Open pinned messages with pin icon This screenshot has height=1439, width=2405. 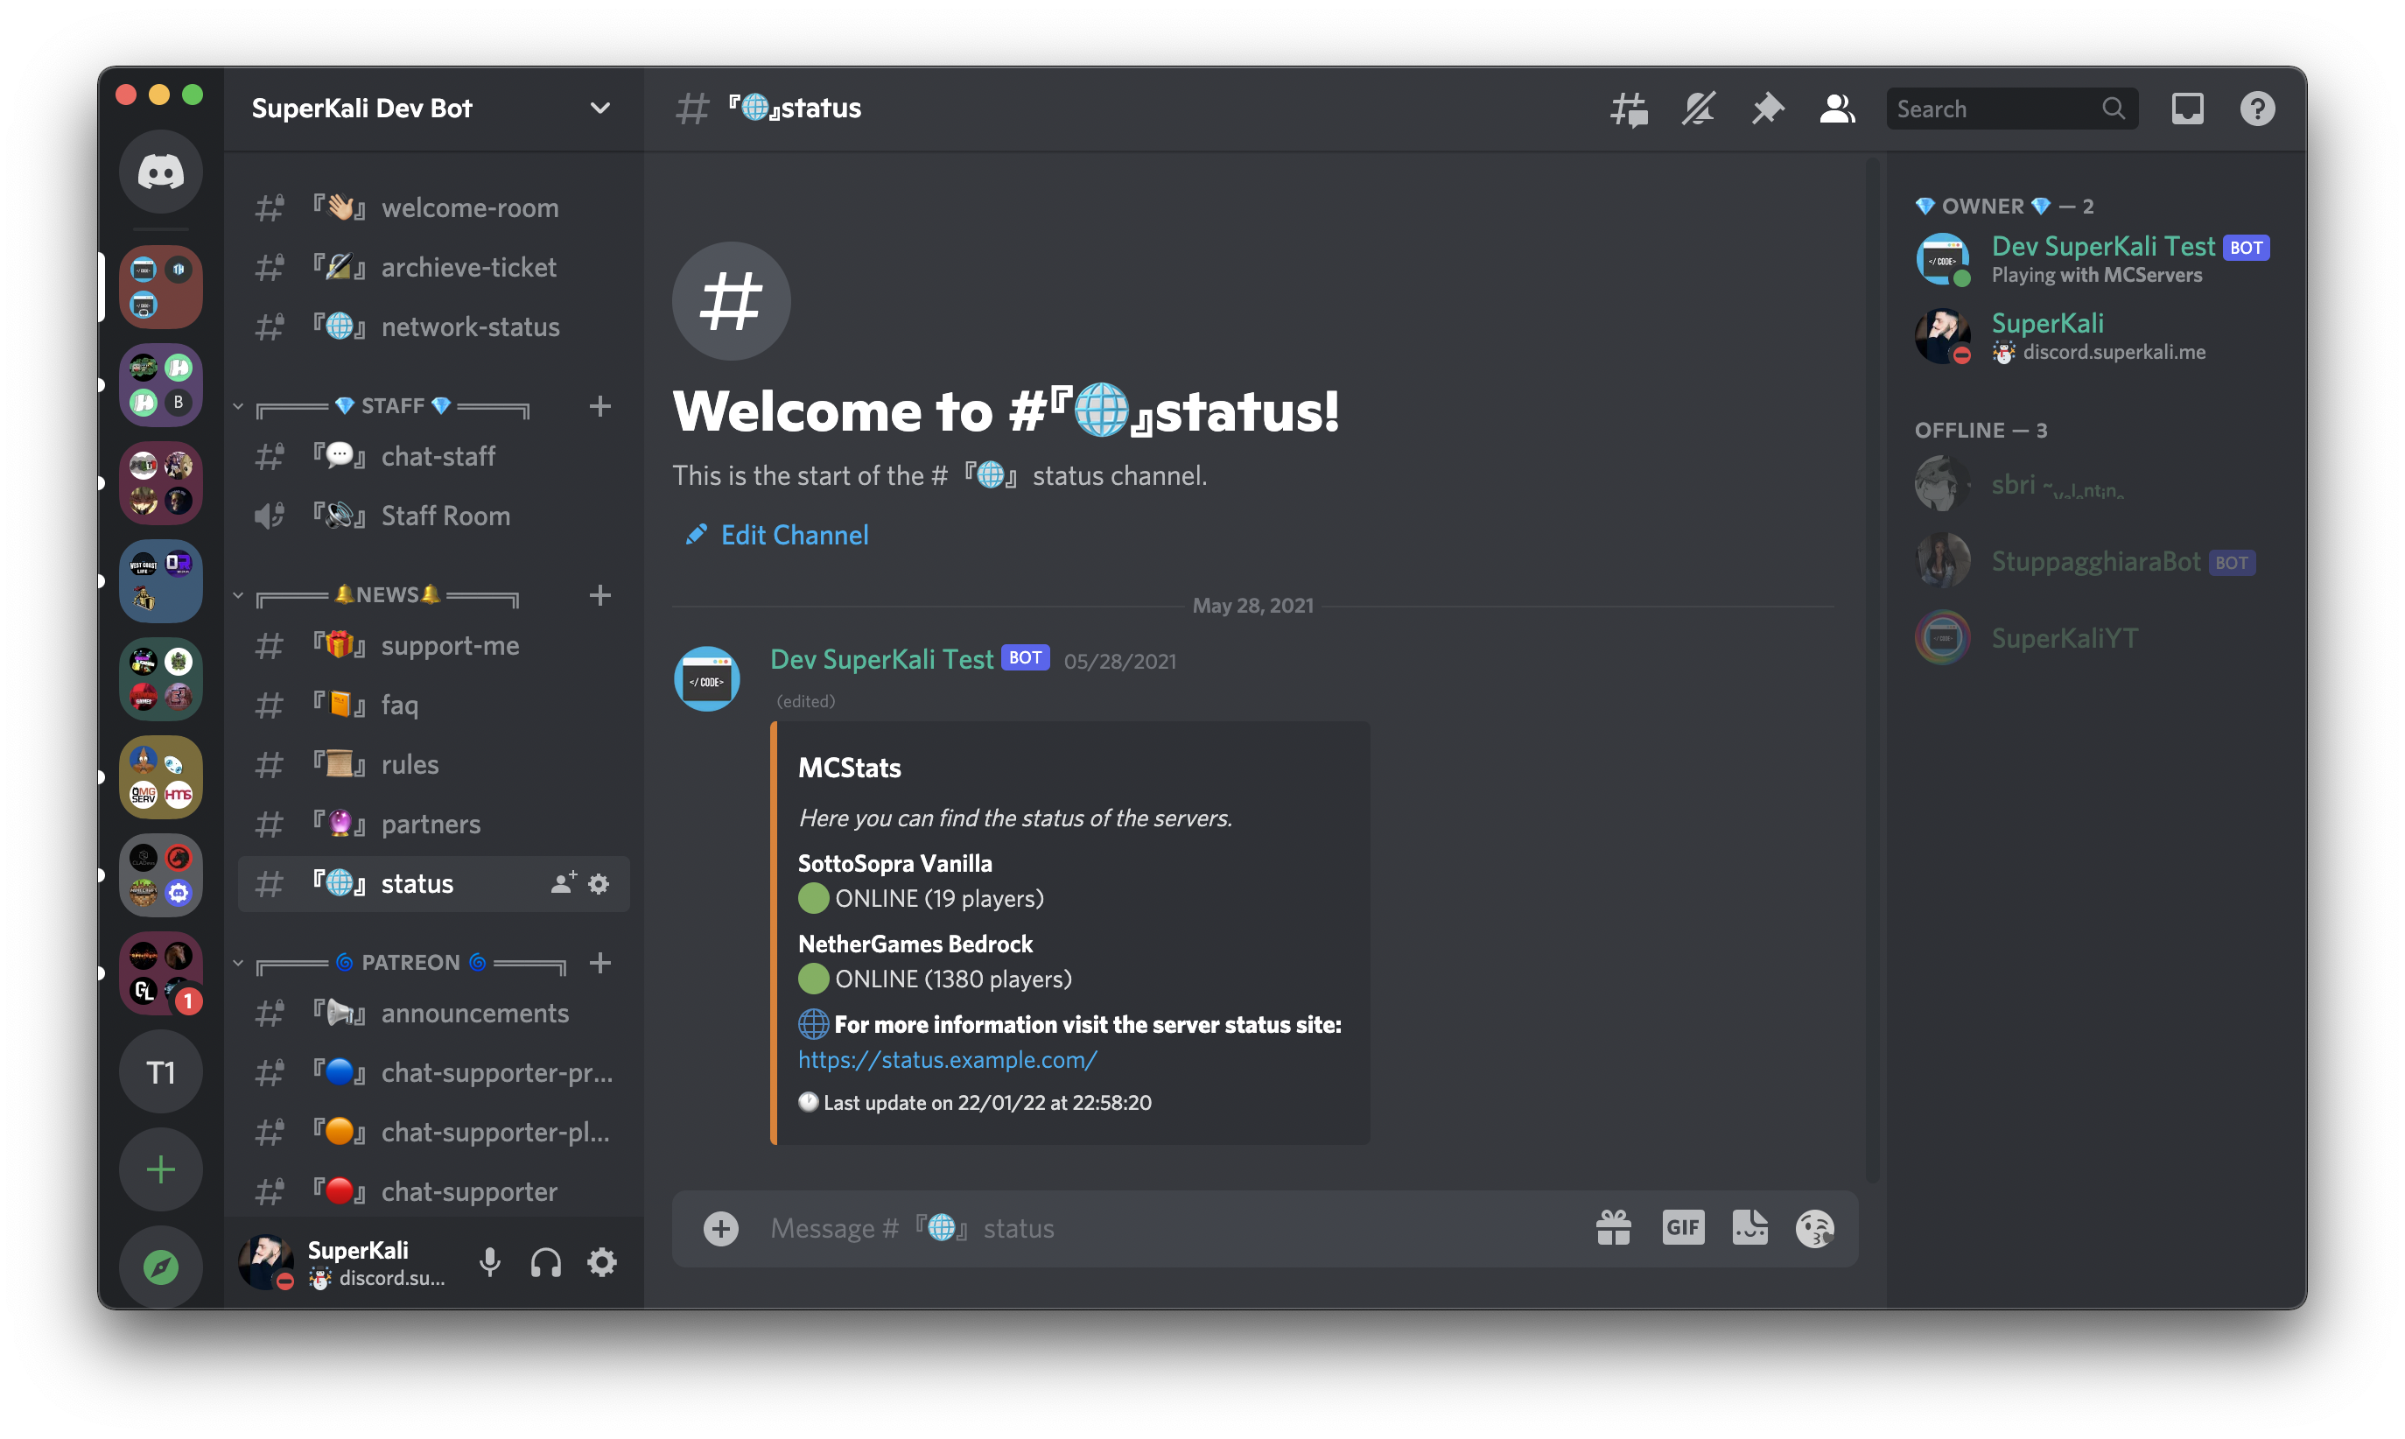click(1767, 109)
